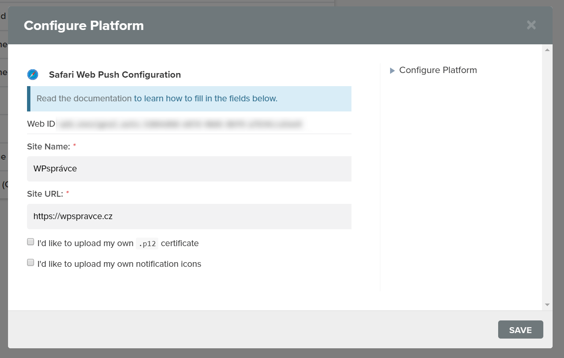Click the Site URL label
Screen dimensions: 564x358
pyautogui.click(x=45, y=194)
